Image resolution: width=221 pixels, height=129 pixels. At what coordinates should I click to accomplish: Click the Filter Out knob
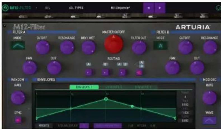[139, 47]
